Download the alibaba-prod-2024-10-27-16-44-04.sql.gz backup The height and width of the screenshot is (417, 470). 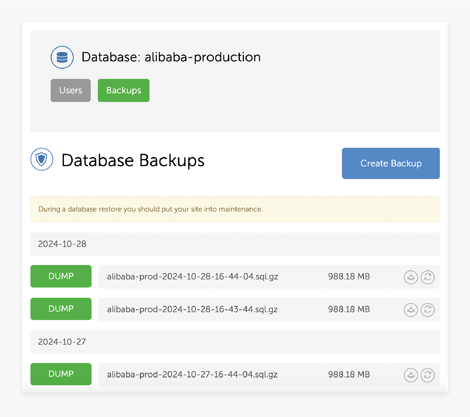tap(411, 375)
